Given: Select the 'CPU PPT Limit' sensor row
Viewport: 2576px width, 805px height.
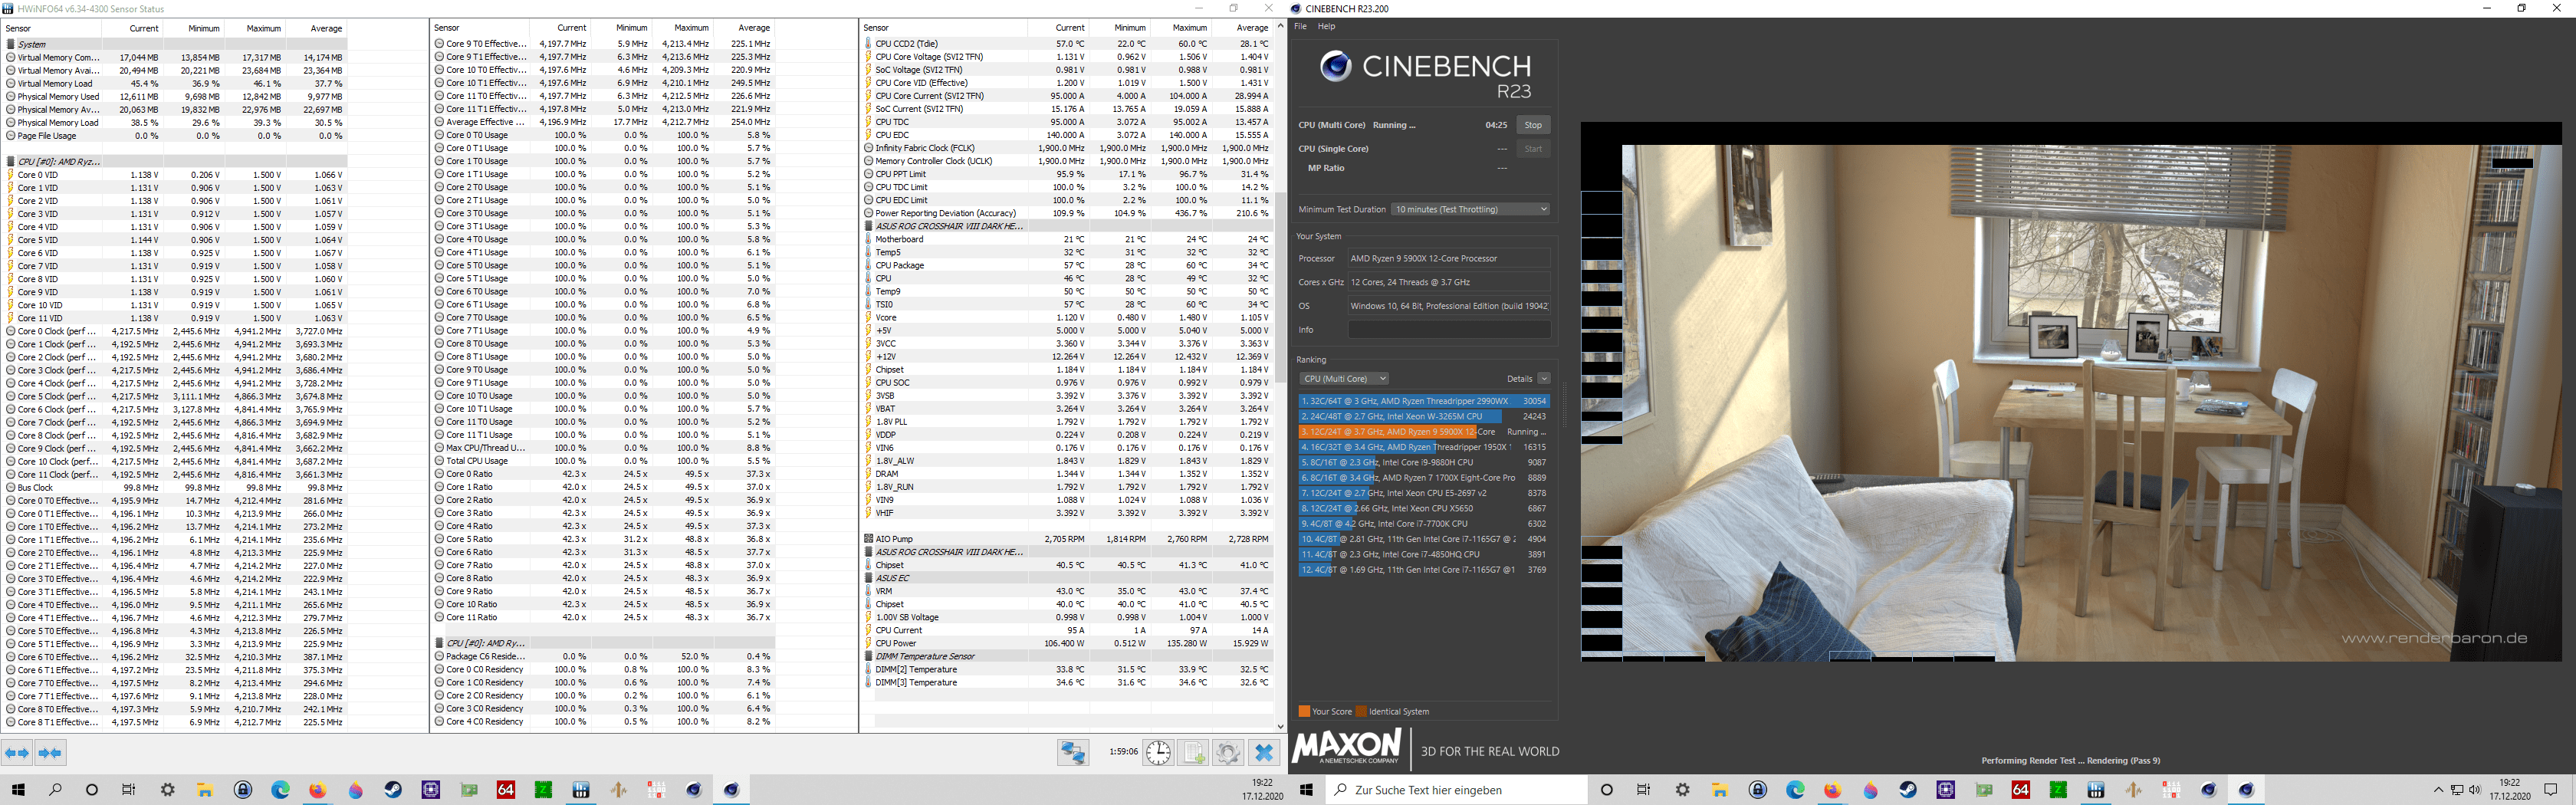Looking at the screenshot, I should coord(1067,174).
